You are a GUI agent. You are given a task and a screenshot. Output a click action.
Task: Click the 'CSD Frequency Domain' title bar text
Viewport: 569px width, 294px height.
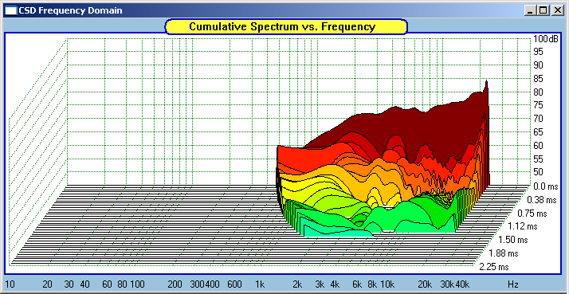(x=70, y=10)
